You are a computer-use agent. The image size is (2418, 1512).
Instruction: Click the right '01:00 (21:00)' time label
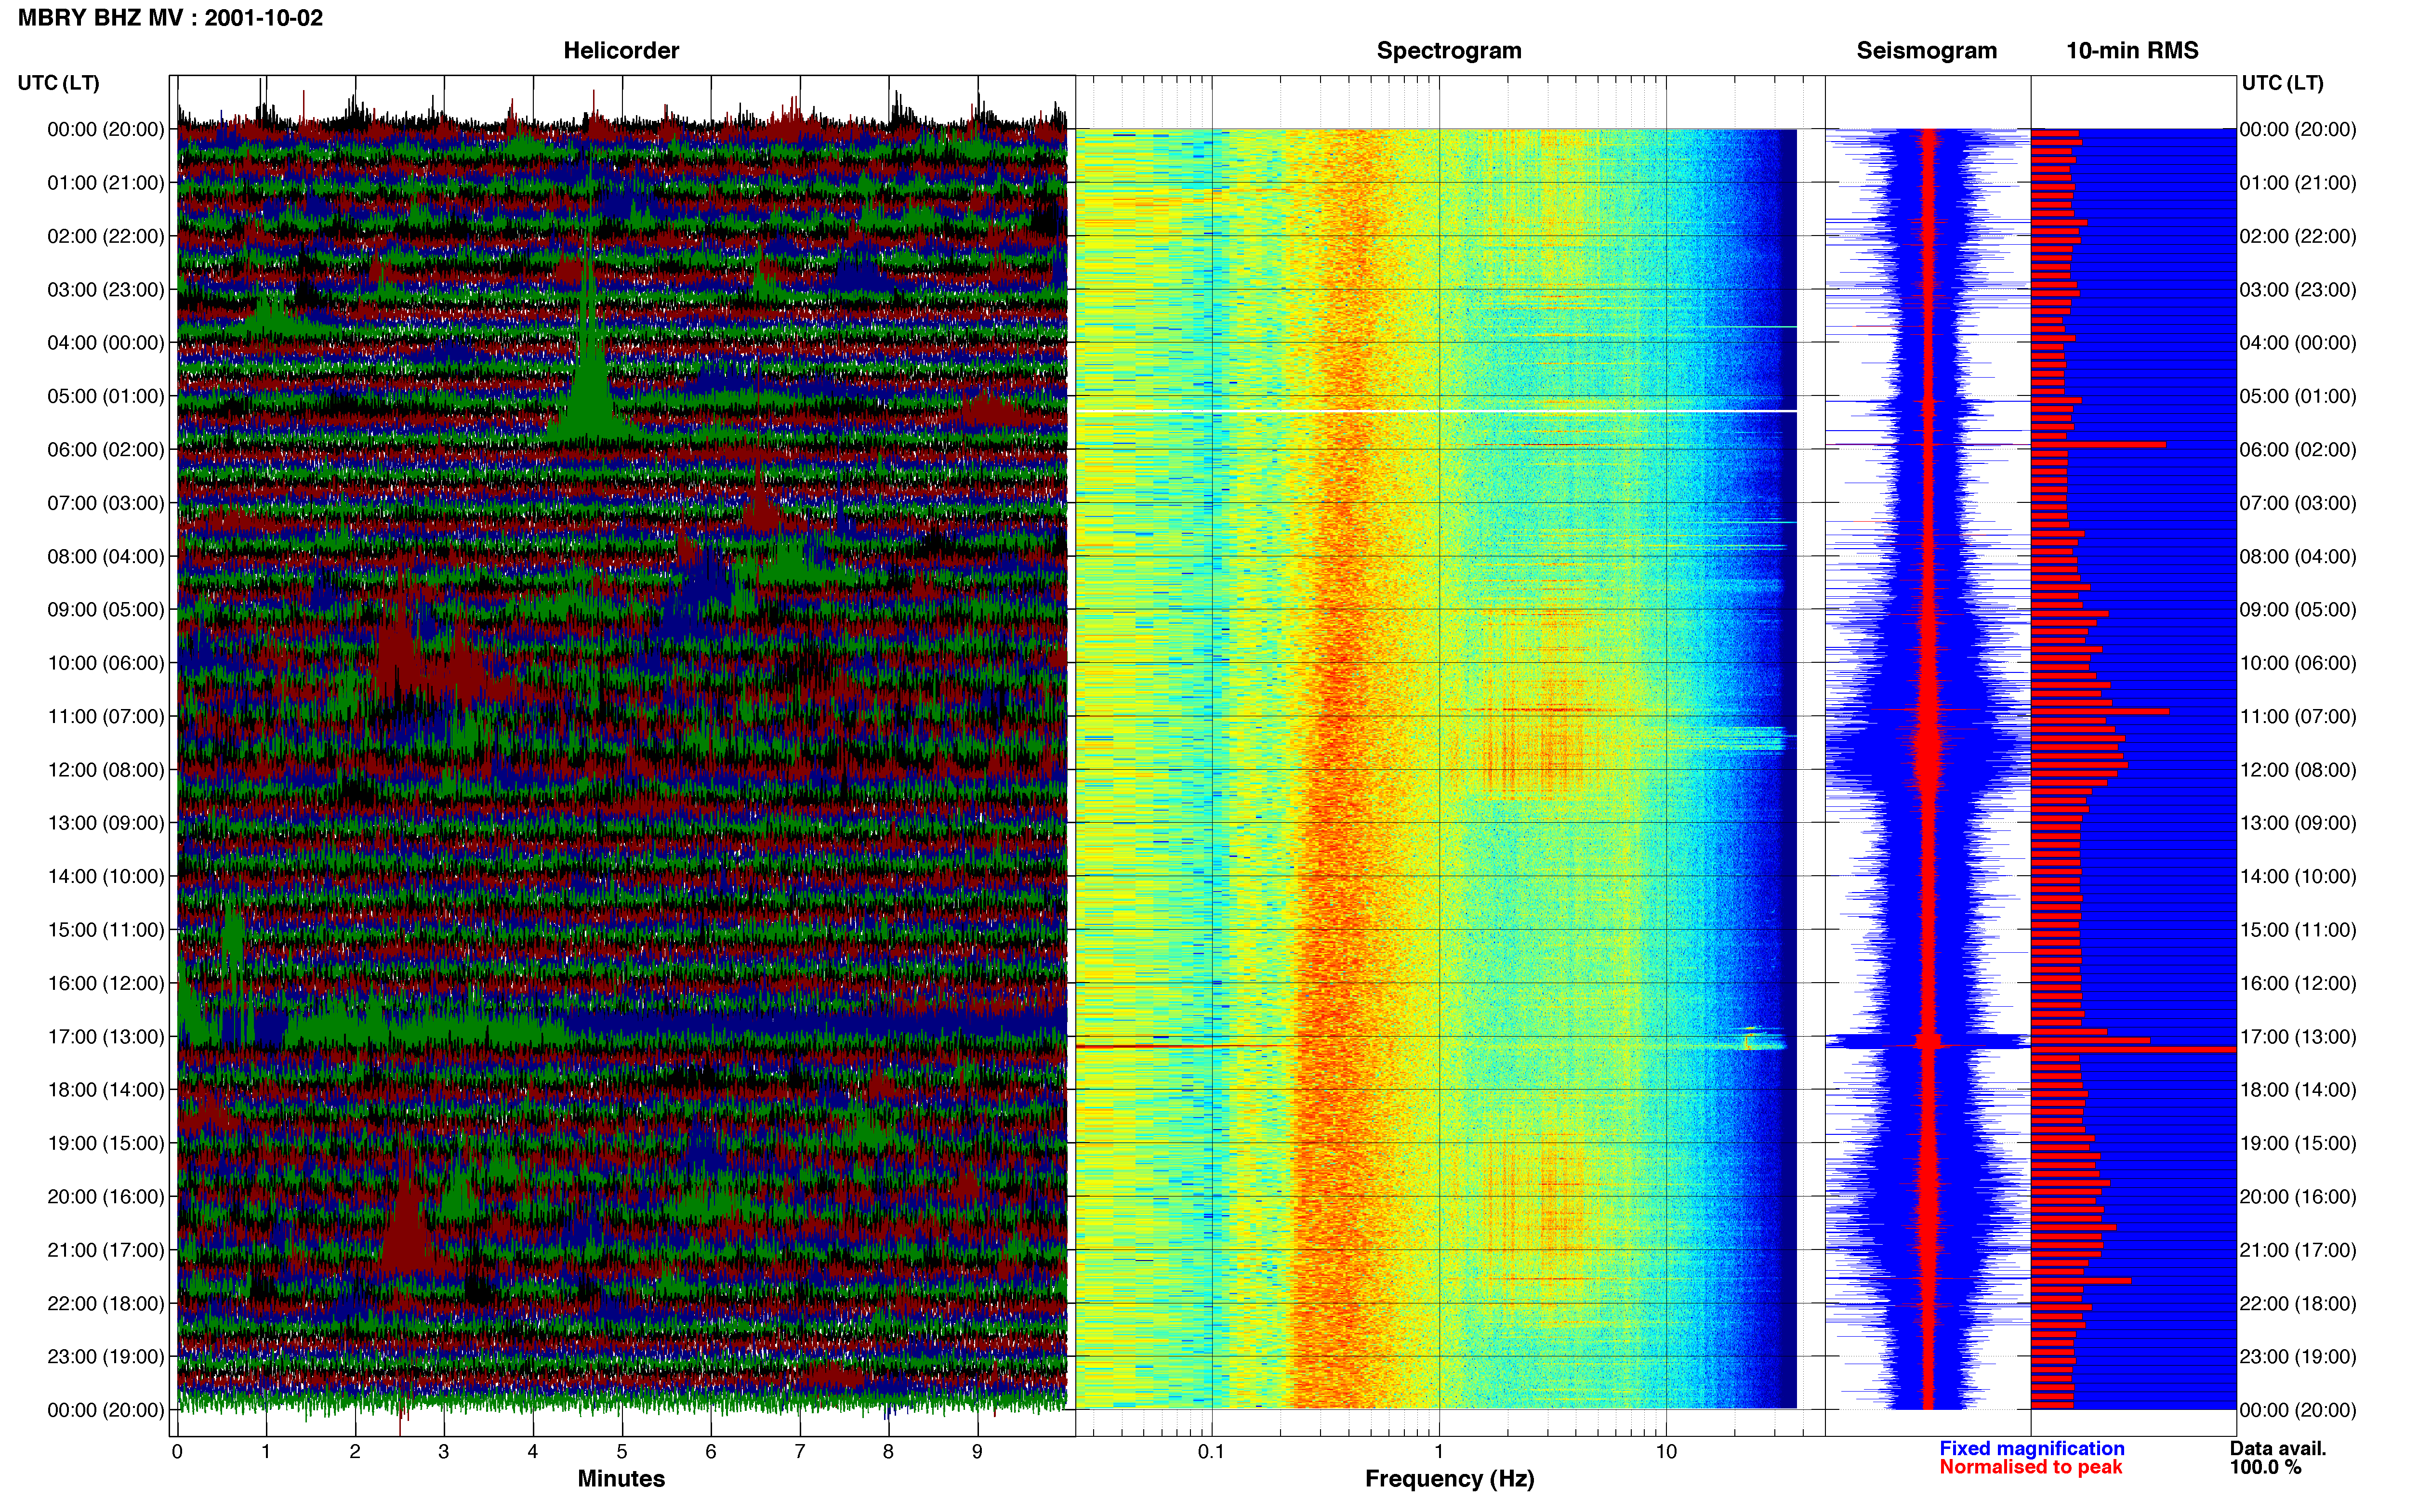(2298, 182)
